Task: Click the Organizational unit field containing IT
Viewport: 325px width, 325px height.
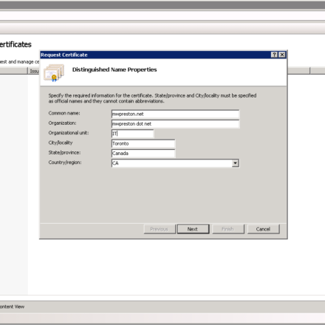Action: pos(132,134)
